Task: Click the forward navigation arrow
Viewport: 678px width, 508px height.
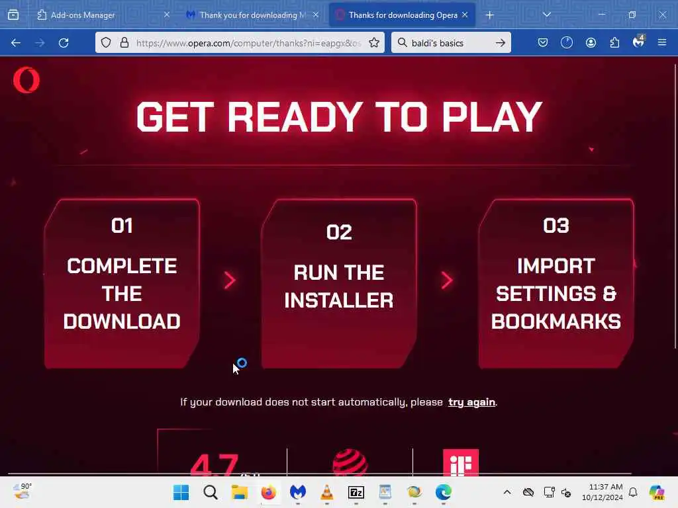Action: [40, 43]
